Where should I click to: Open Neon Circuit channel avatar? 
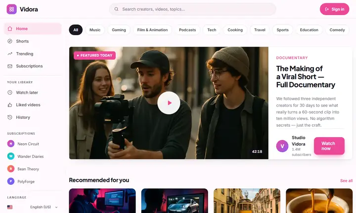coord(11,144)
